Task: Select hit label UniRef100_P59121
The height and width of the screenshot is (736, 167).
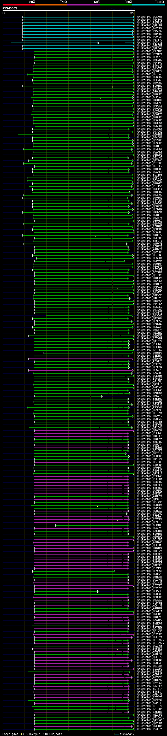Action: (150, 54)
